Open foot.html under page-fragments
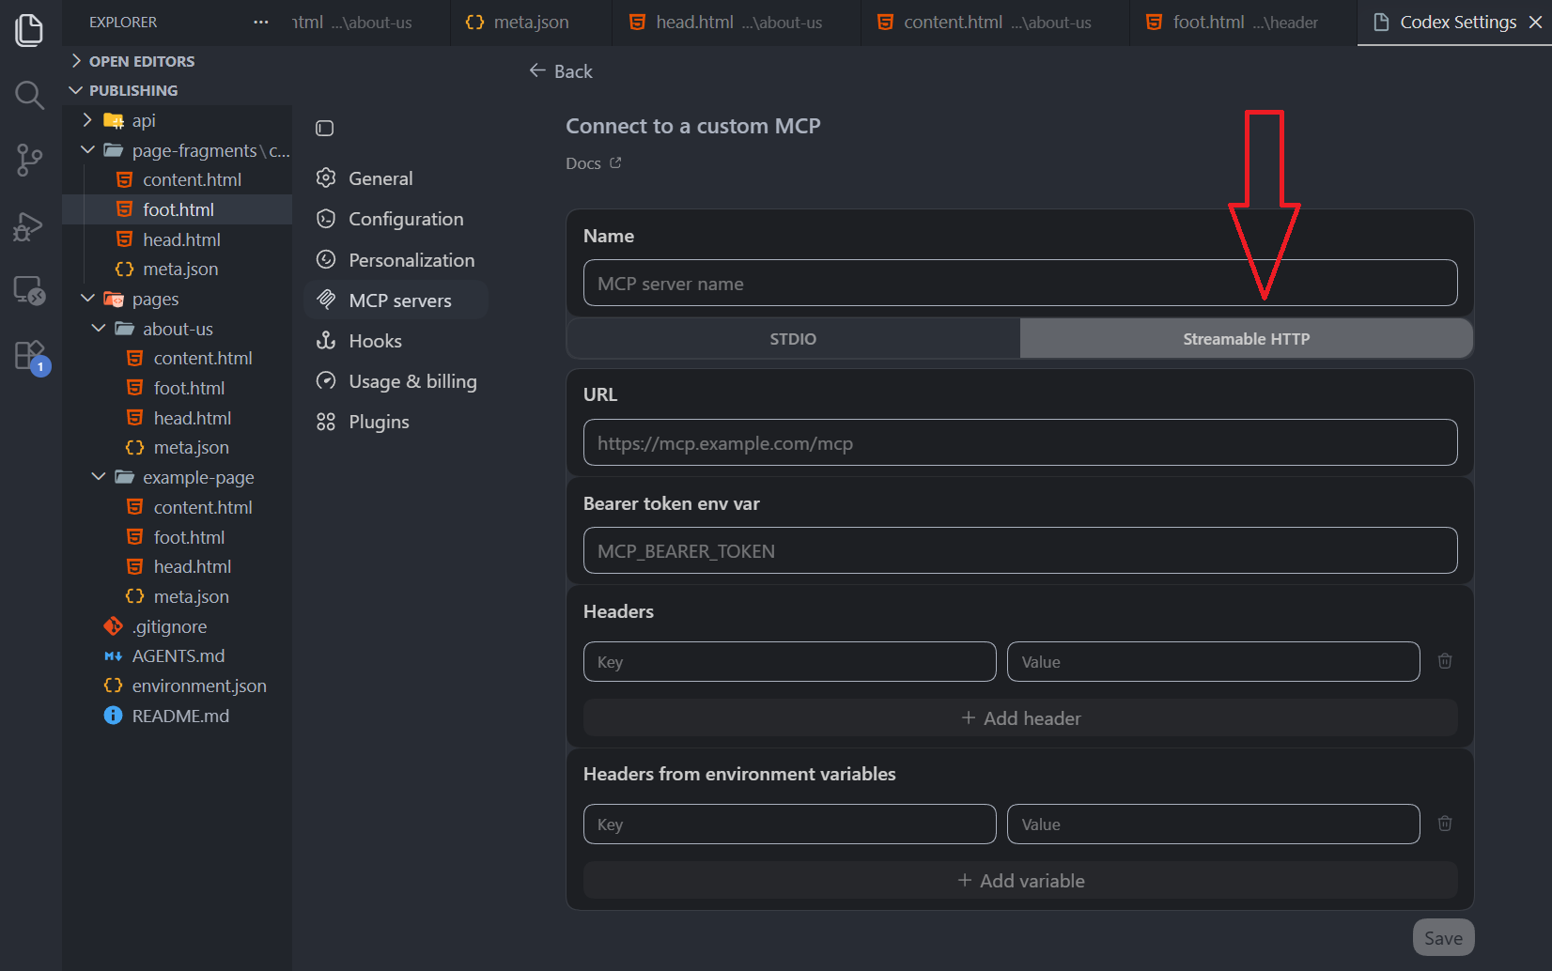Screen dimensions: 1552x971 [177, 209]
